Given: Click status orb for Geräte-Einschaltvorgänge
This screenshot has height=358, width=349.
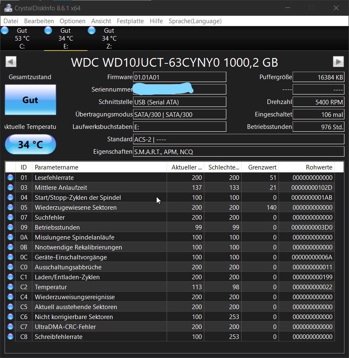Looking at the screenshot, I should (10, 257).
